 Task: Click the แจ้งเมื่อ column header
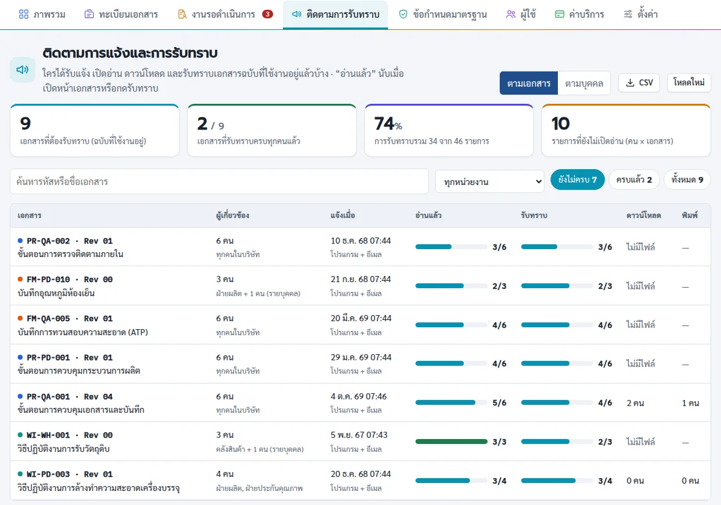[343, 216]
